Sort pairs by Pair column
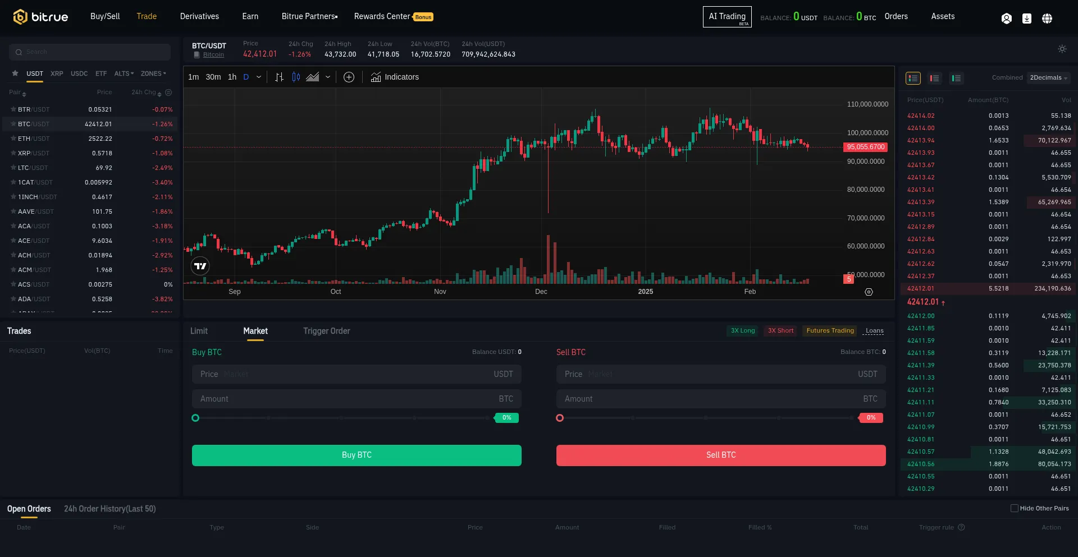1078x557 pixels. [17, 92]
